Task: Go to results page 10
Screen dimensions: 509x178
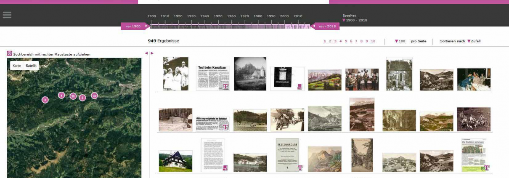Action: click(373, 41)
